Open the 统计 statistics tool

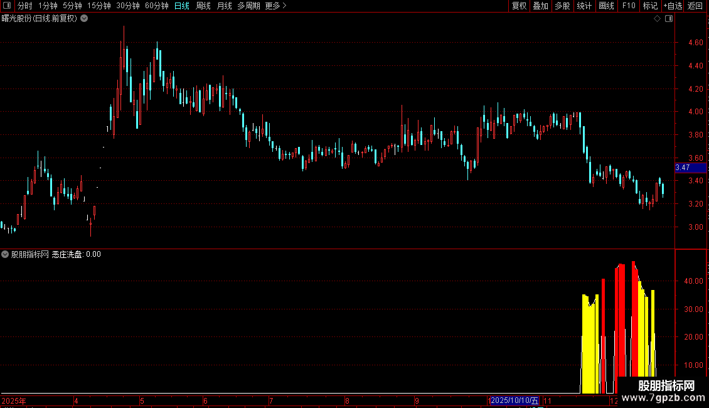(584, 6)
